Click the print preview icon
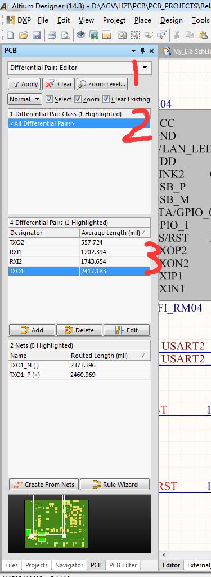The image size is (211, 577). (x=65, y=35)
